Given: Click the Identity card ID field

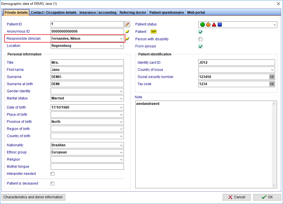Looking at the screenshot, I should [237, 63].
